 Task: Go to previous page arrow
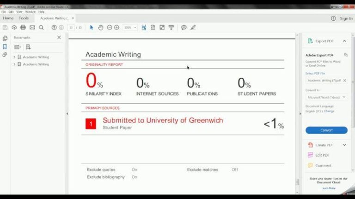coord(54,28)
